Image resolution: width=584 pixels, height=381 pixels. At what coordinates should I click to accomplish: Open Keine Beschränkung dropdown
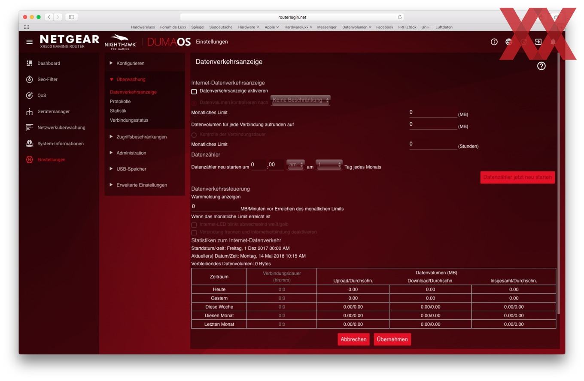pyautogui.click(x=300, y=100)
